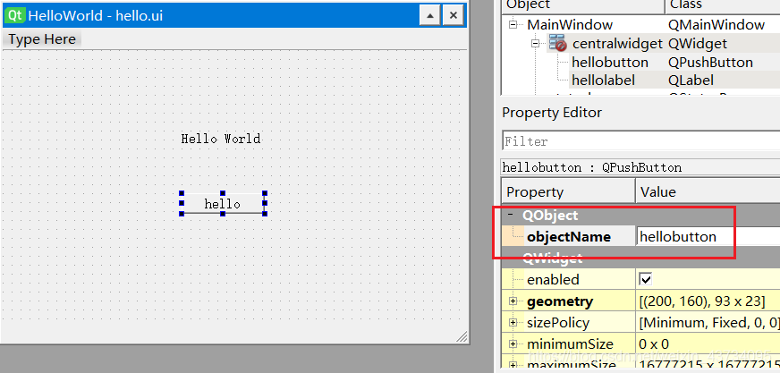Image resolution: width=780 pixels, height=373 pixels.
Task: Click the Qt logo in HelloWorld title bar
Action: point(15,15)
